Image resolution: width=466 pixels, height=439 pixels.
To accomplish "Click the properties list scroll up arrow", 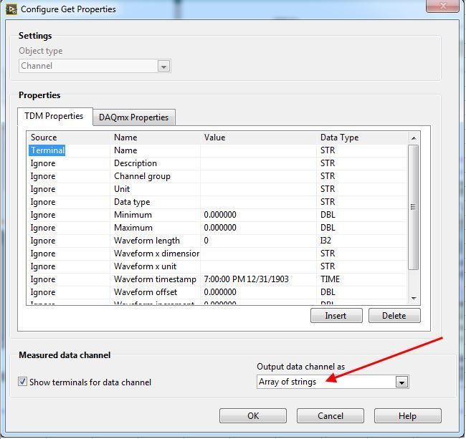I will pos(414,138).
